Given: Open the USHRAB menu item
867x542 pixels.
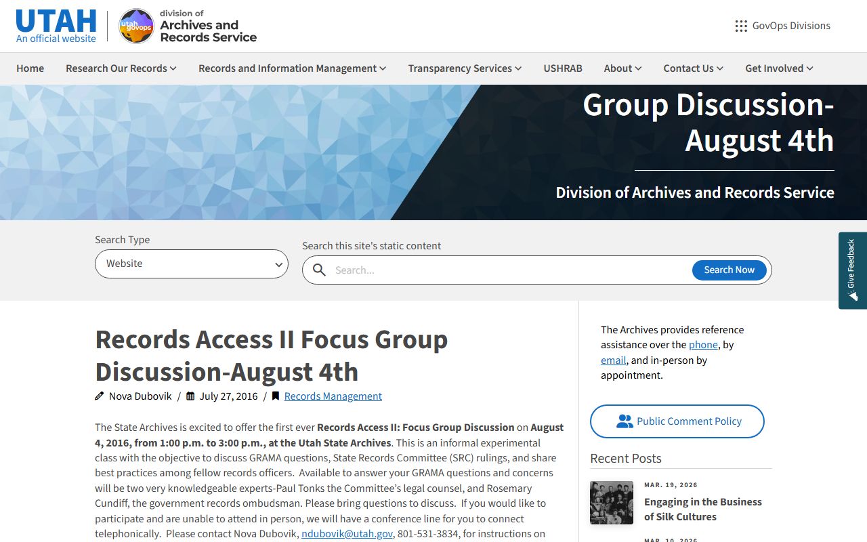Looking at the screenshot, I should (563, 68).
